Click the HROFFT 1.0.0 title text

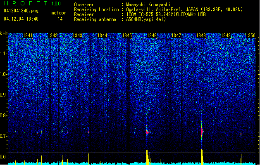[x=33, y=3]
